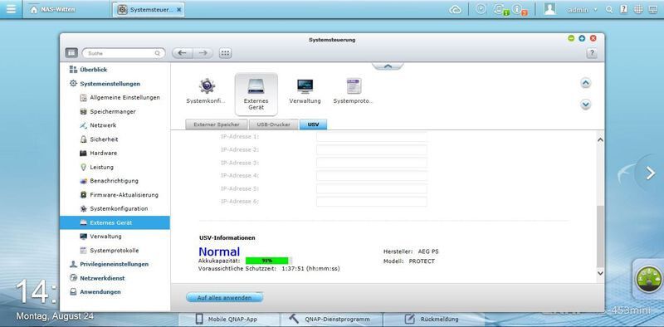Open the admin account dropdown
Viewport: 664px width, 327px height.
tap(583, 10)
